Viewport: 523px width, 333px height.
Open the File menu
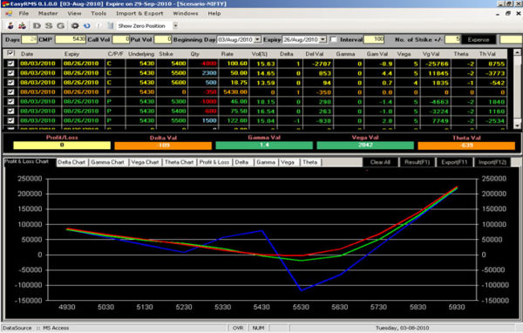(x=24, y=13)
